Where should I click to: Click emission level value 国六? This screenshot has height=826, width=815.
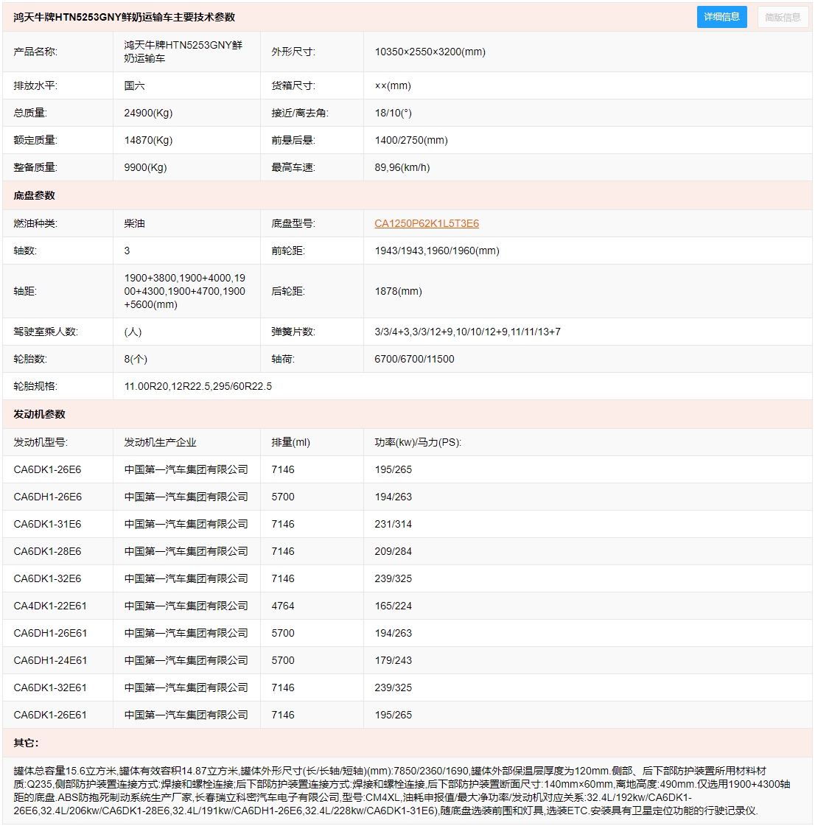(134, 85)
